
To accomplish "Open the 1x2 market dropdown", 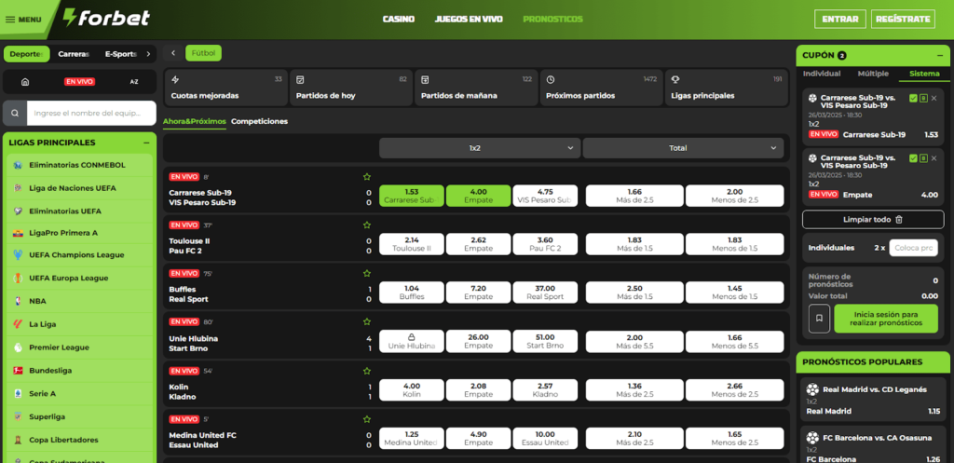I will click(x=480, y=148).
